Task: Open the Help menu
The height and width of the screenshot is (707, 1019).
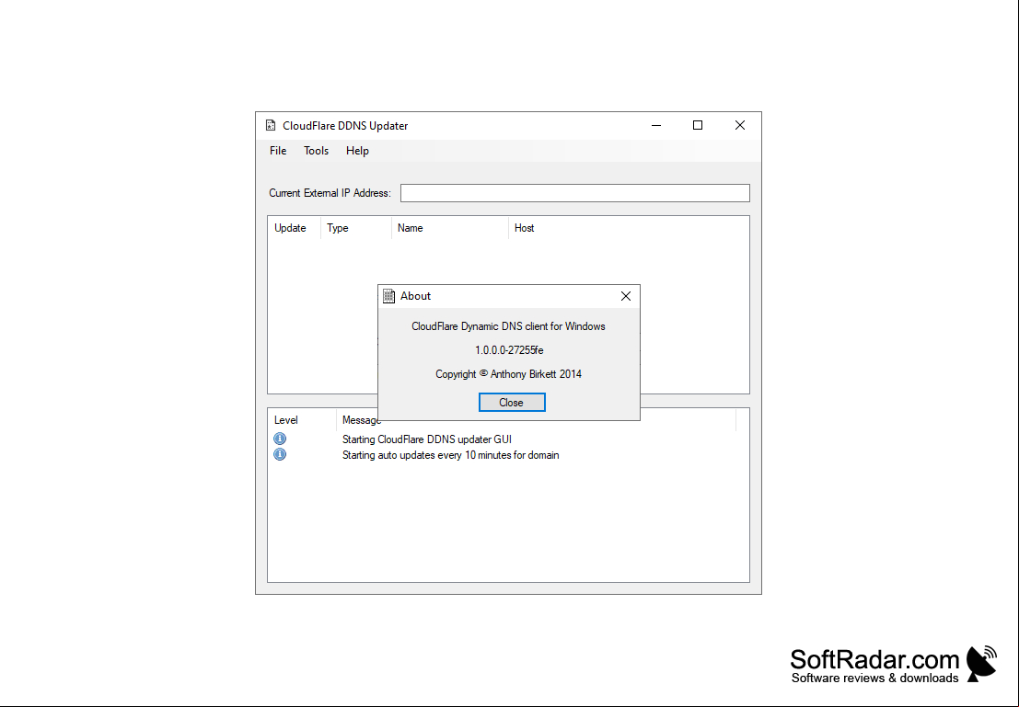Action: click(x=357, y=151)
